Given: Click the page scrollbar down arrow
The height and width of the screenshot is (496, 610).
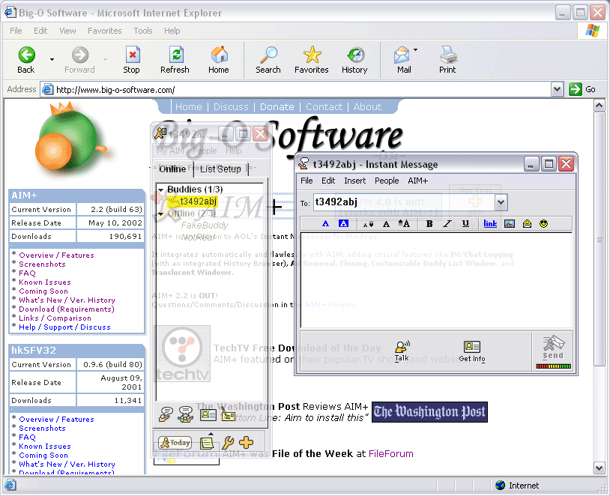Looking at the screenshot, I should [599, 468].
